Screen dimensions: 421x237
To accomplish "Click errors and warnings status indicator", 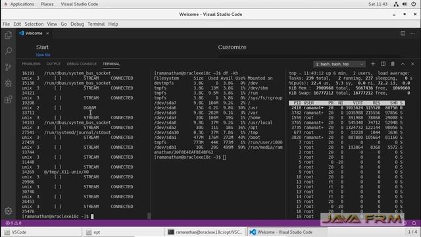I will point(13,223).
